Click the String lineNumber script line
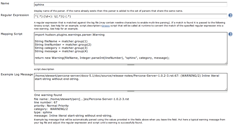 point(63,45)
